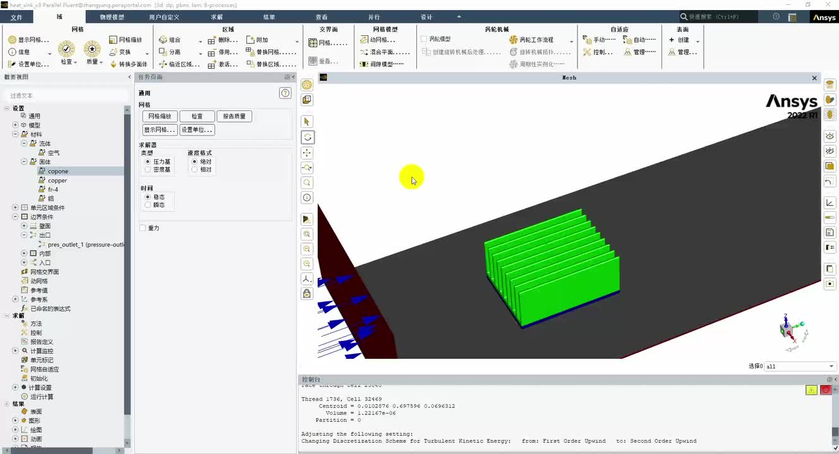Viewport: 839px width, 454px height.
Task: Expand the Cell Zone Conditions (单元区域条件) node
Action: click(x=15, y=208)
